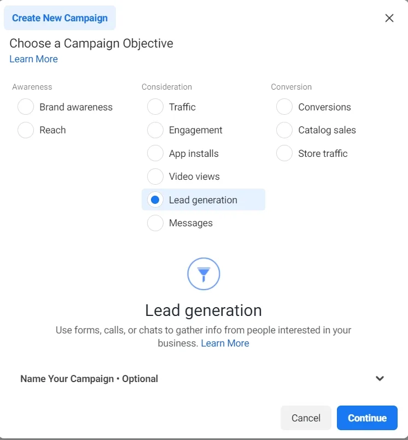408x440 pixels.
Task: Select the Messages objective
Action: click(155, 223)
